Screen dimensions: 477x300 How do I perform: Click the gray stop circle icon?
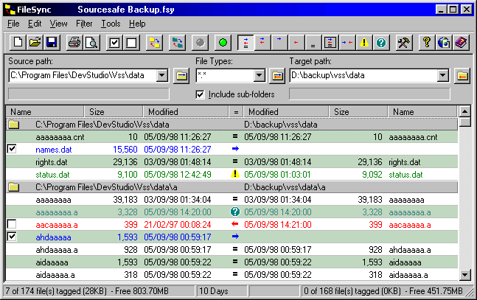(x=201, y=43)
